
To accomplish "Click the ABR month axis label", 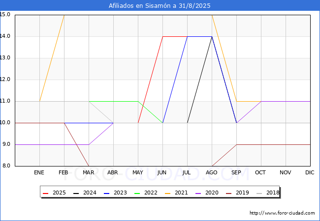I will tap(113, 172).
